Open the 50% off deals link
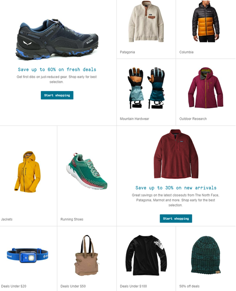 tap(189, 286)
